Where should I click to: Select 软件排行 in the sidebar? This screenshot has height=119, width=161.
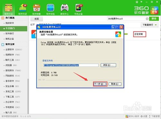click(14, 34)
